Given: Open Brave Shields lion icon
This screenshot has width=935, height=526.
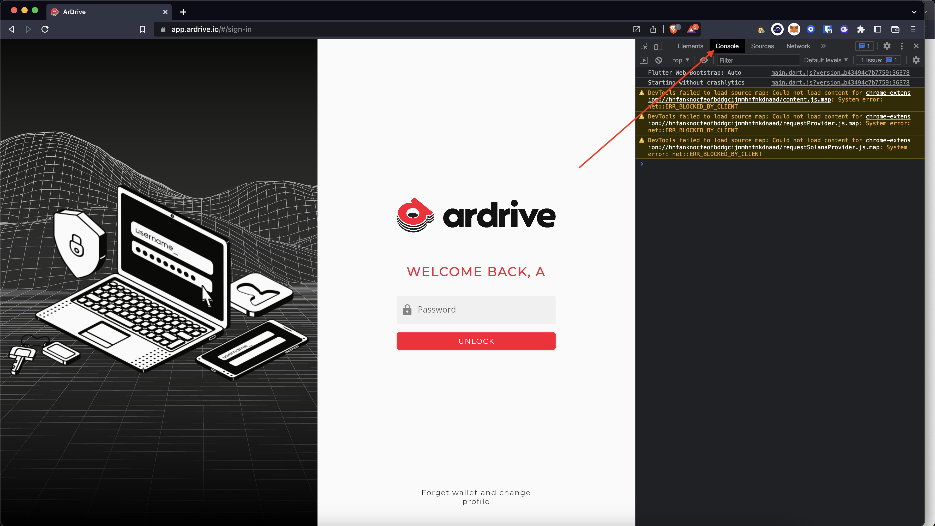Looking at the screenshot, I should coord(674,29).
